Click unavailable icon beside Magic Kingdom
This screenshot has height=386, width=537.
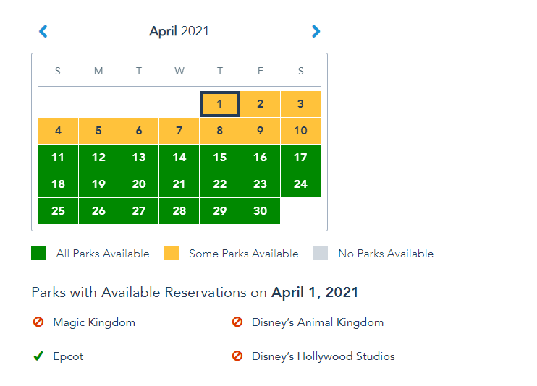[38, 322]
